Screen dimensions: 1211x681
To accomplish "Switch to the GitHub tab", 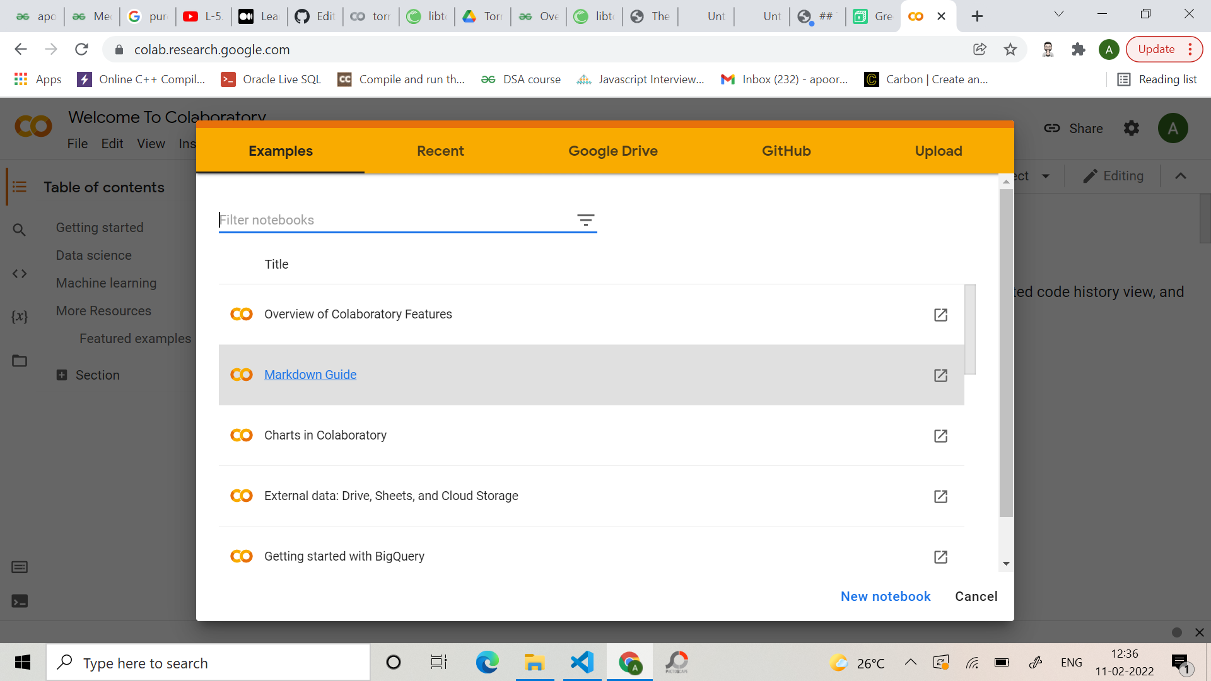I will pos(786,151).
